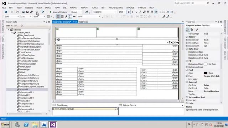Click the bring to front icon

(164, 17)
